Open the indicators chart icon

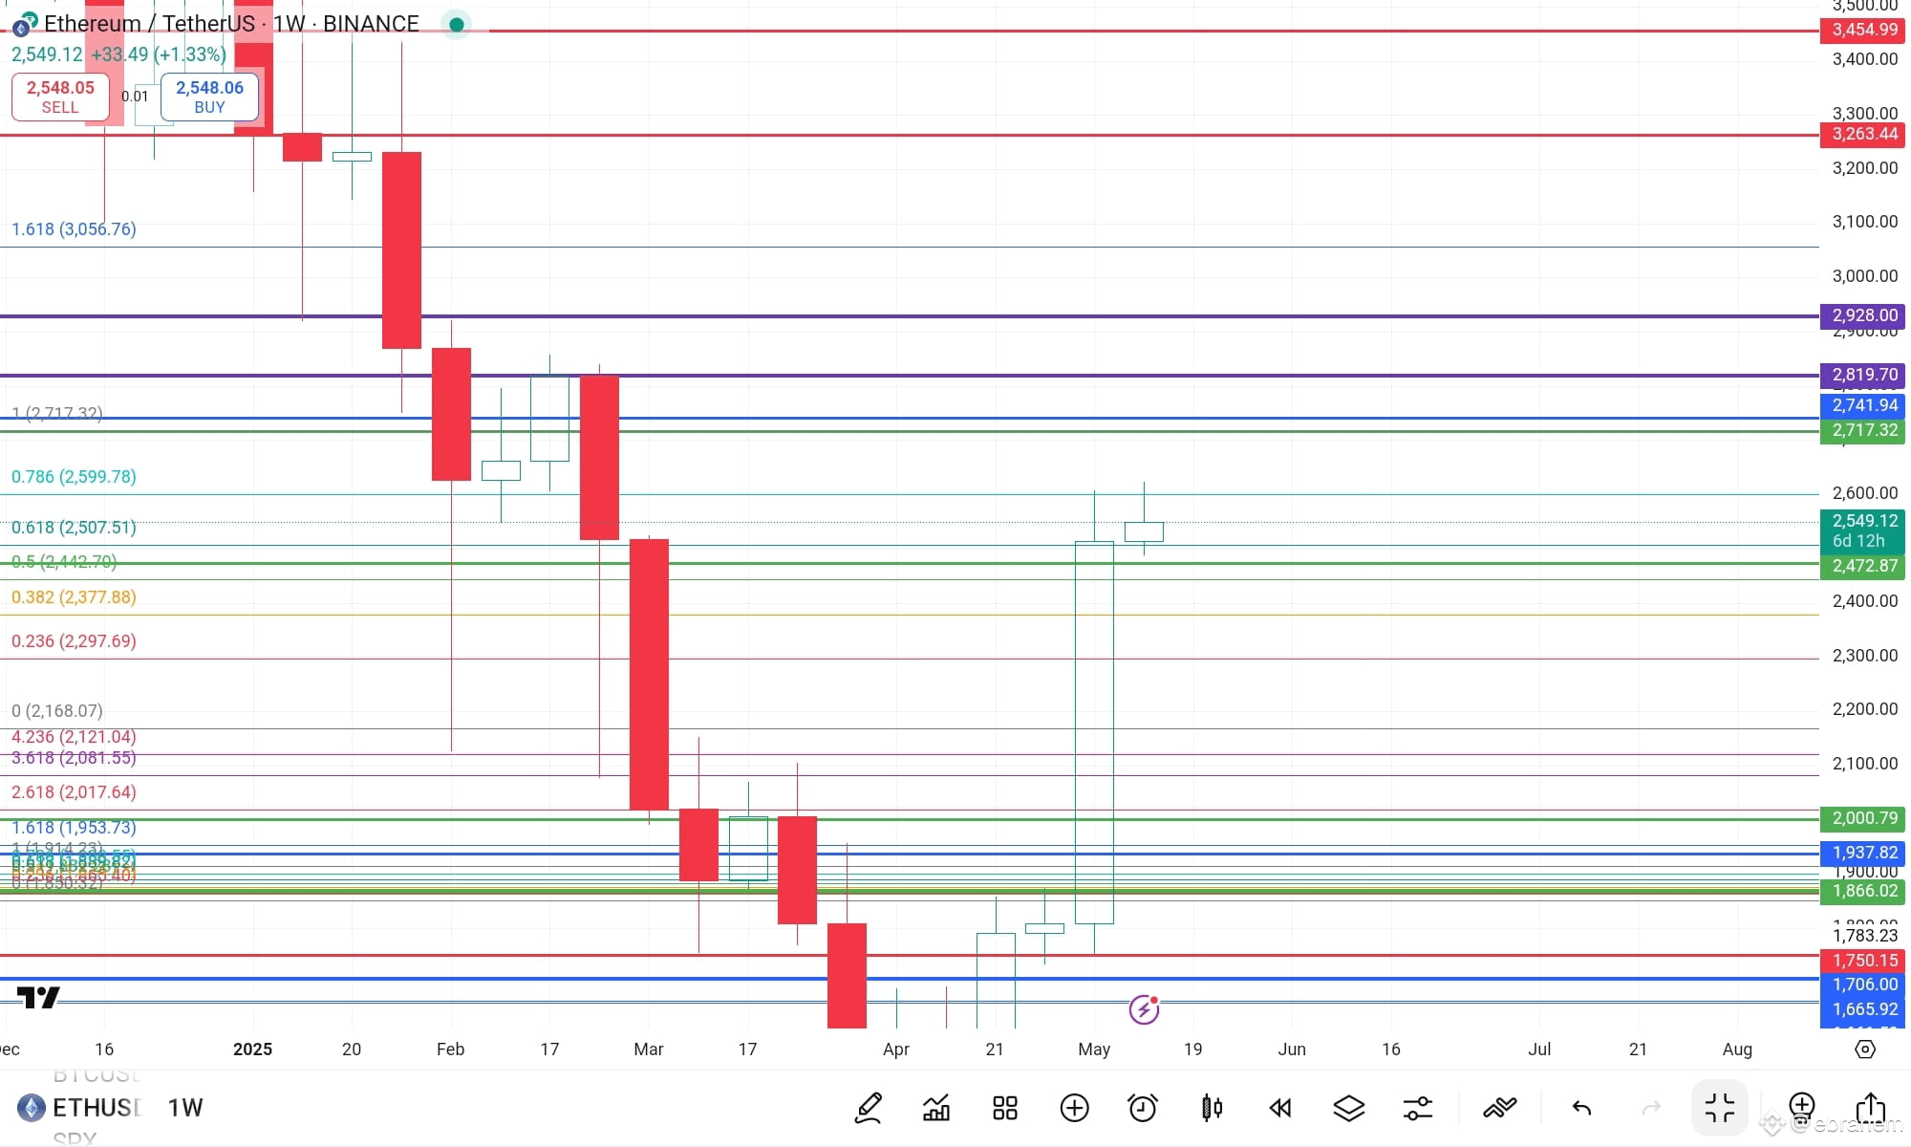[x=936, y=1108]
